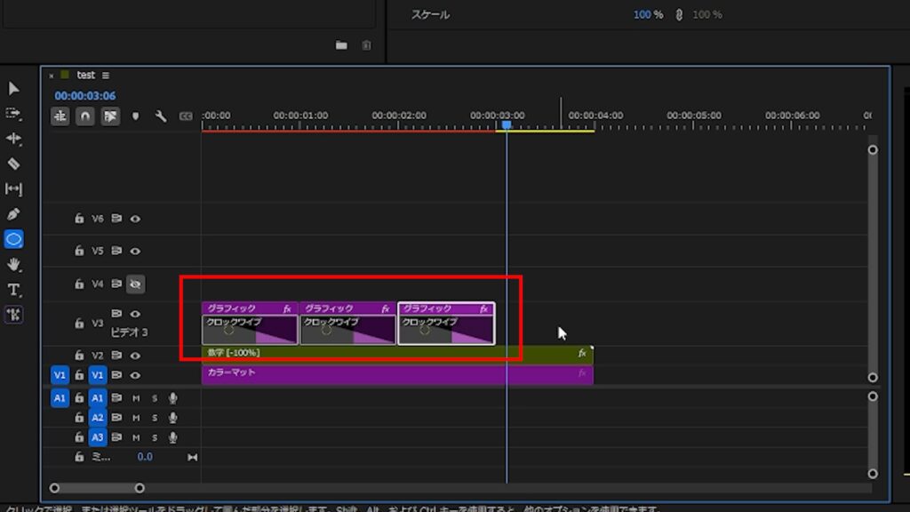
Task: Show the hidden V4 track
Action: tap(135, 284)
